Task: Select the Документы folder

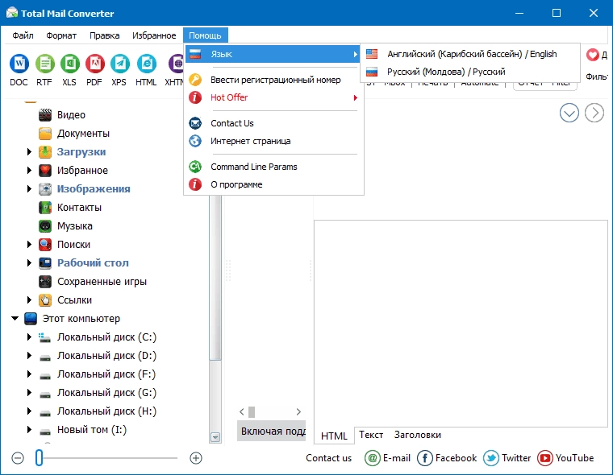Action: coord(83,134)
